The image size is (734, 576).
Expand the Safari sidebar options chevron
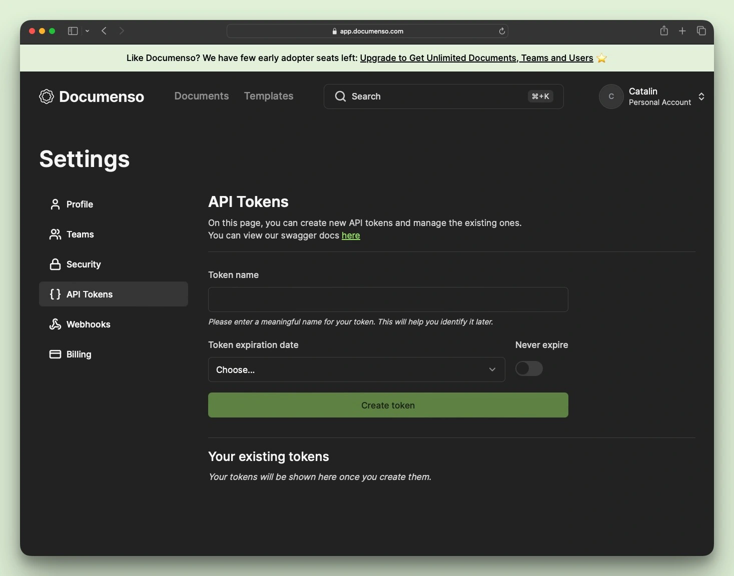click(x=87, y=31)
